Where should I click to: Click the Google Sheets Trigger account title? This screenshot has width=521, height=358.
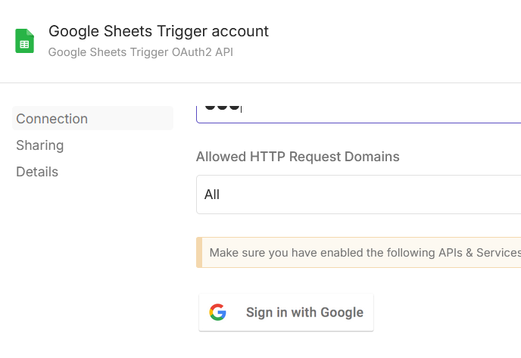[158, 31]
